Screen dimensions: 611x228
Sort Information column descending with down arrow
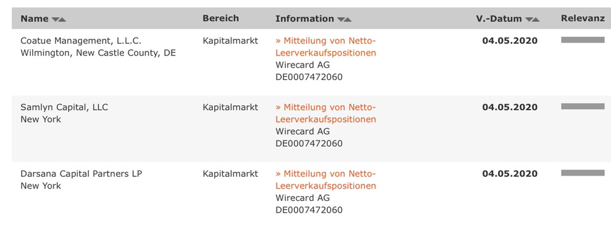point(341,20)
